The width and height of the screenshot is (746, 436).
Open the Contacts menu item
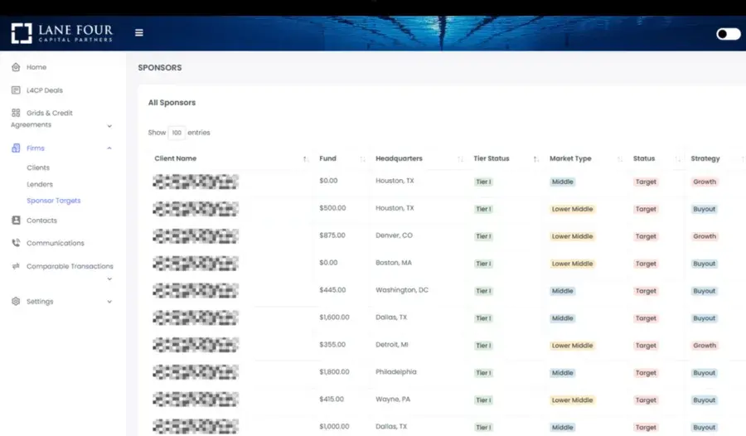(42, 220)
